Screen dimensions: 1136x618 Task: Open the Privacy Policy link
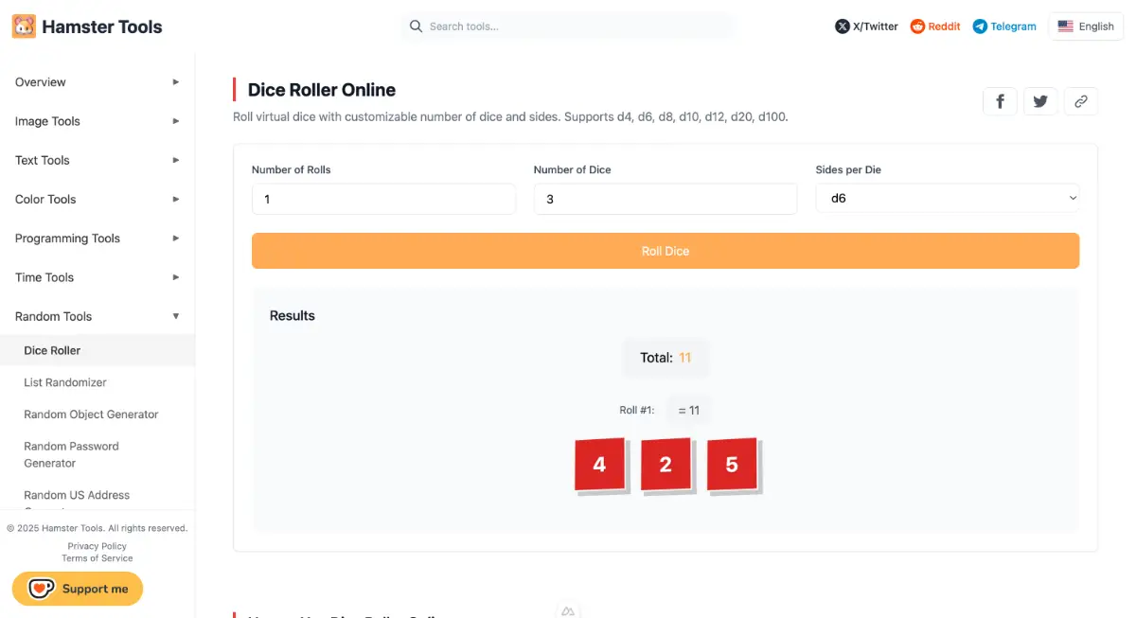pos(97,546)
